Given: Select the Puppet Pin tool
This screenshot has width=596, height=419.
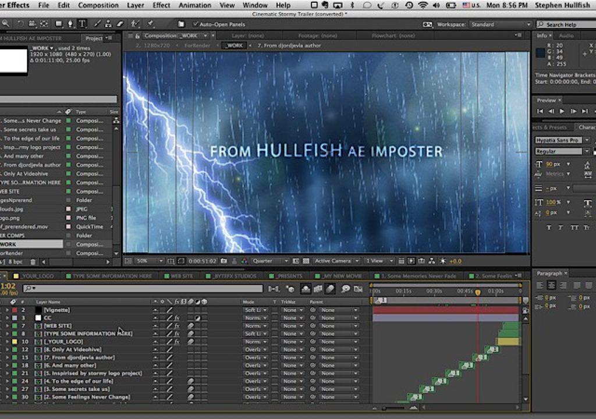Looking at the screenshot, I should tap(151, 24).
